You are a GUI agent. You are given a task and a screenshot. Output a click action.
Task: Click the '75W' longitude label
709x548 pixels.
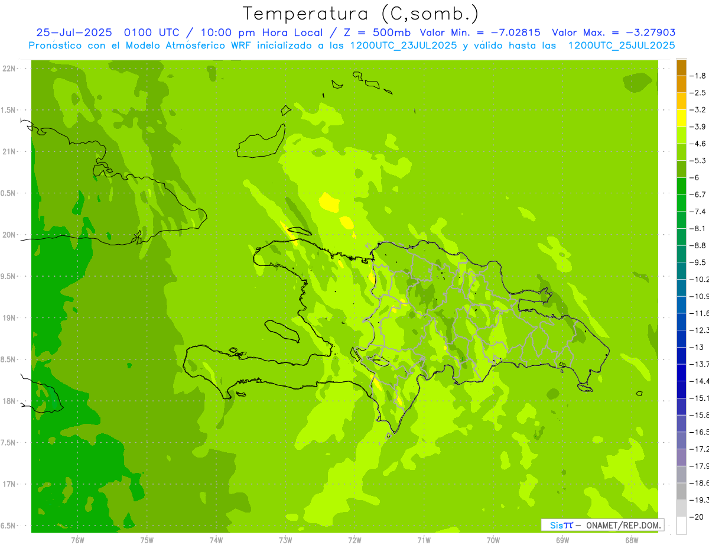(x=147, y=540)
